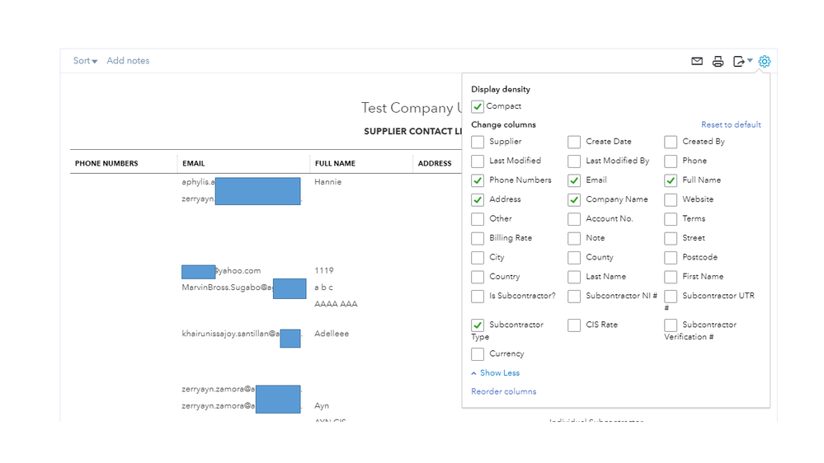Click the email report envelope icon

697,61
